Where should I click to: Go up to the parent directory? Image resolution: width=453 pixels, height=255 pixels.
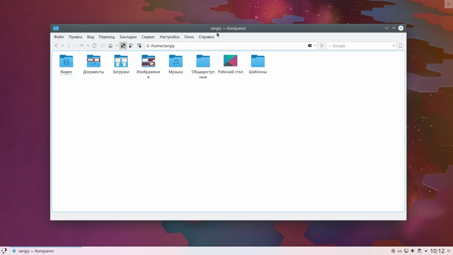tap(81, 46)
